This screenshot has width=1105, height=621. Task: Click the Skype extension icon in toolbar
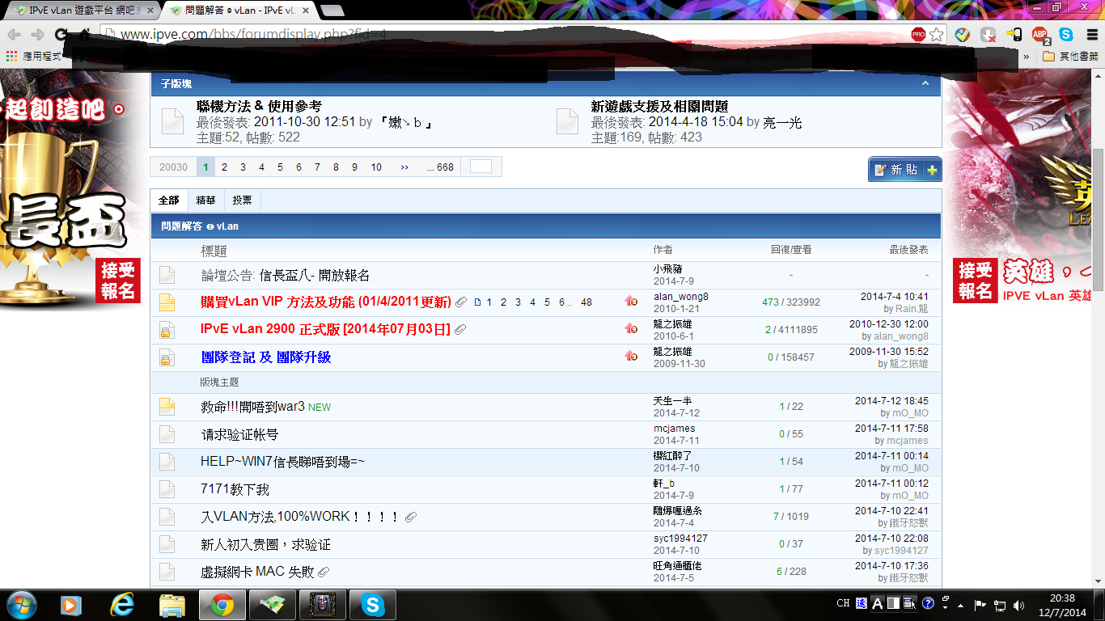[x=1066, y=35]
